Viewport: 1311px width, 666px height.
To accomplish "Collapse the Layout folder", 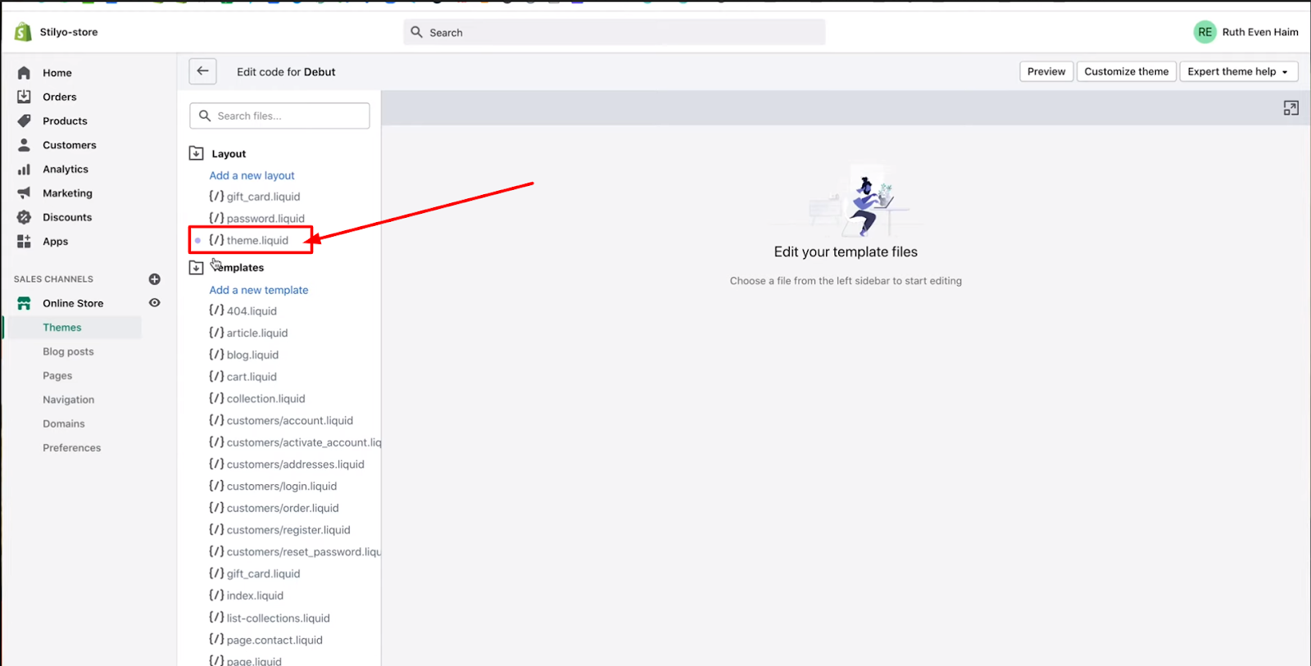I will (x=197, y=153).
